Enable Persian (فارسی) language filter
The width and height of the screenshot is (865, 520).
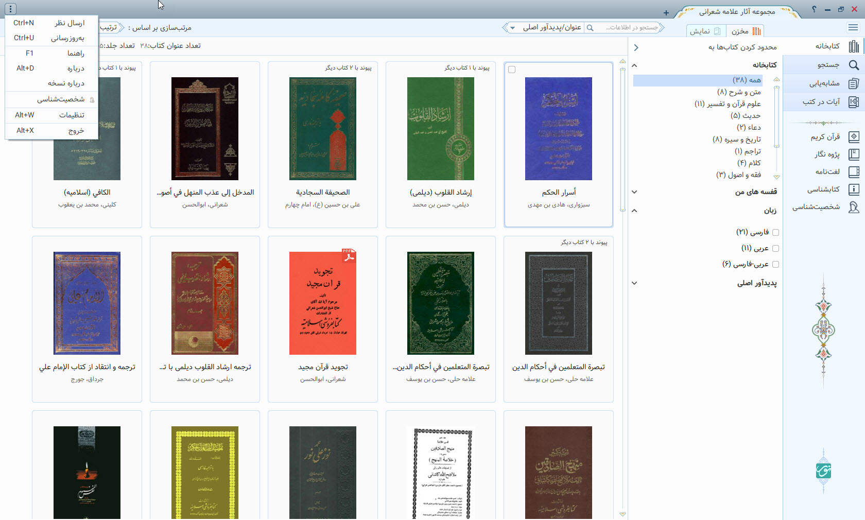[776, 232]
